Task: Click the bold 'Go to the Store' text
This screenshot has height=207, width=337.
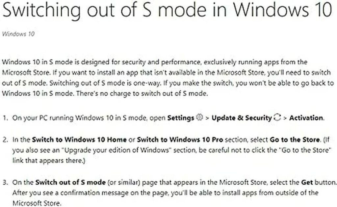Action: point(295,140)
